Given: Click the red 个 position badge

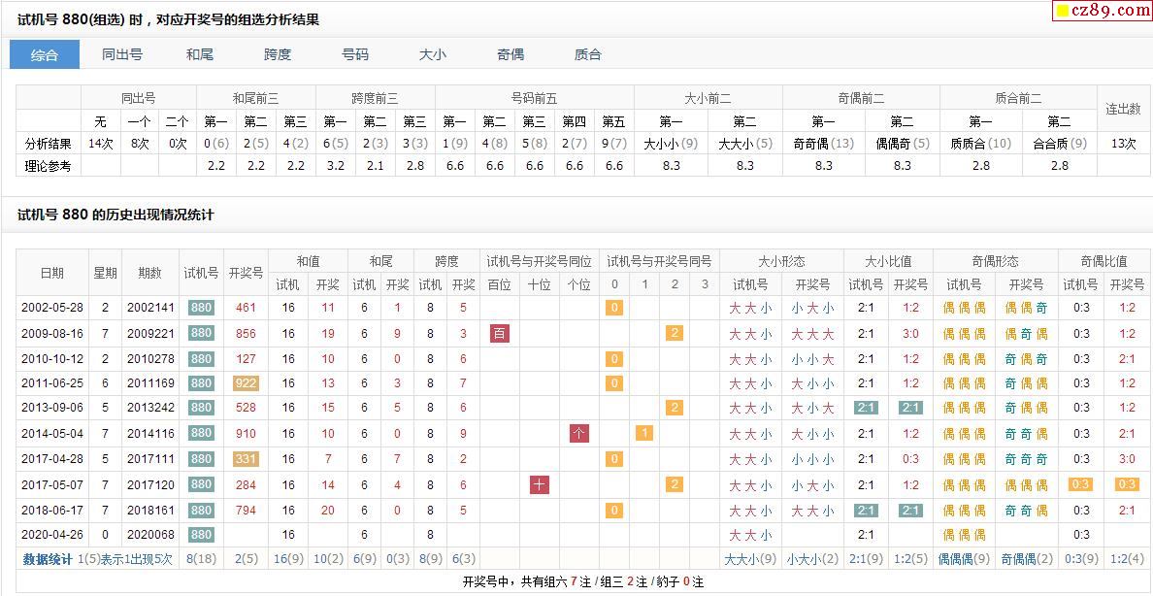Looking at the screenshot, I should [579, 433].
